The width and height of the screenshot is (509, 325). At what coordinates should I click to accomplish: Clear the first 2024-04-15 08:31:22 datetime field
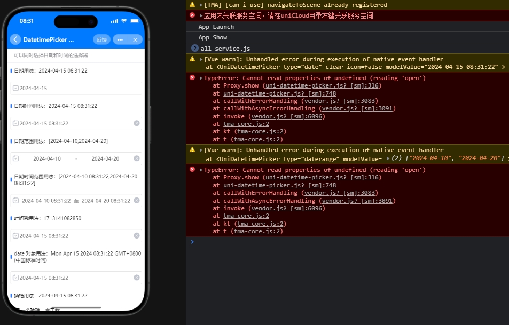pos(137,123)
